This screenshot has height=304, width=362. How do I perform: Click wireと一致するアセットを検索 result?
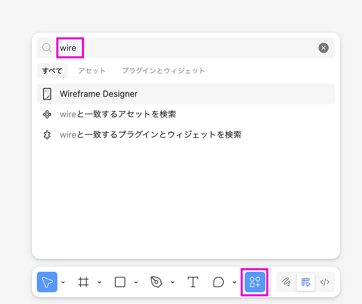(118, 114)
